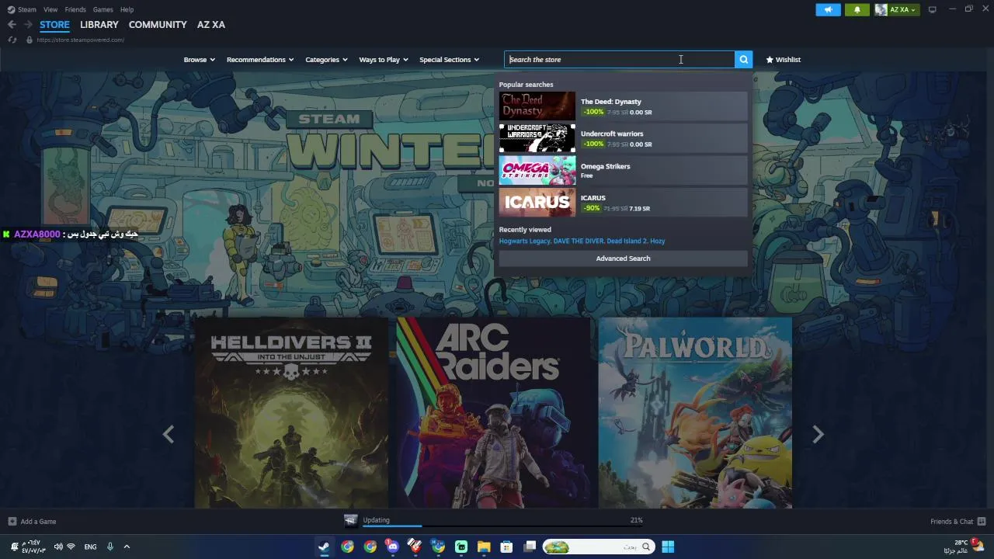
Task: Open the Hozy recently viewed link
Action: pos(658,241)
